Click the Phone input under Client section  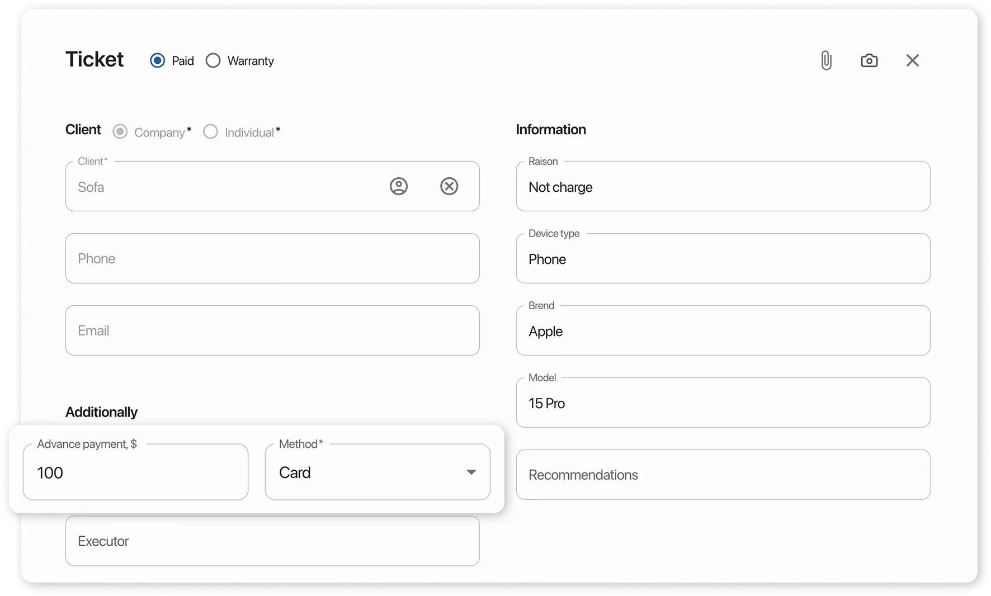pyautogui.click(x=272, y=258)
